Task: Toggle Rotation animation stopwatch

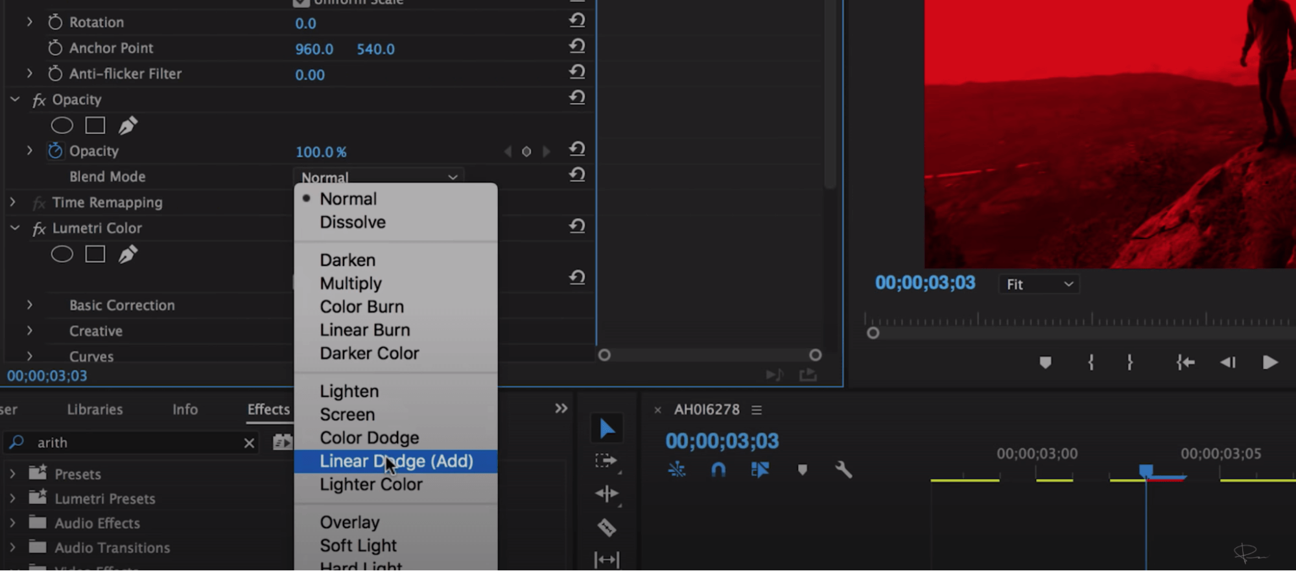Action: 55,22
